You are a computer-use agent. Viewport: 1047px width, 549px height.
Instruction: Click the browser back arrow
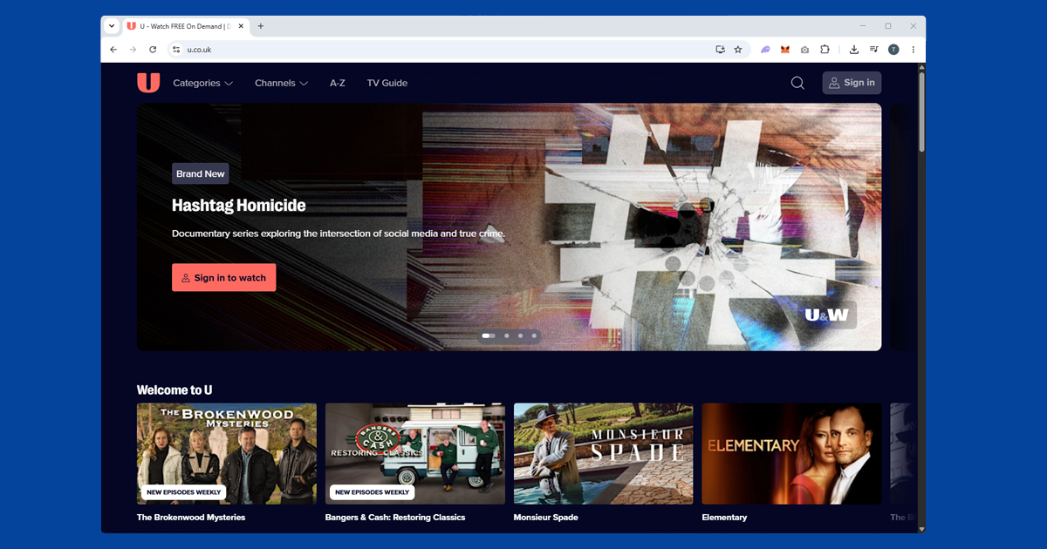(113, 50)
